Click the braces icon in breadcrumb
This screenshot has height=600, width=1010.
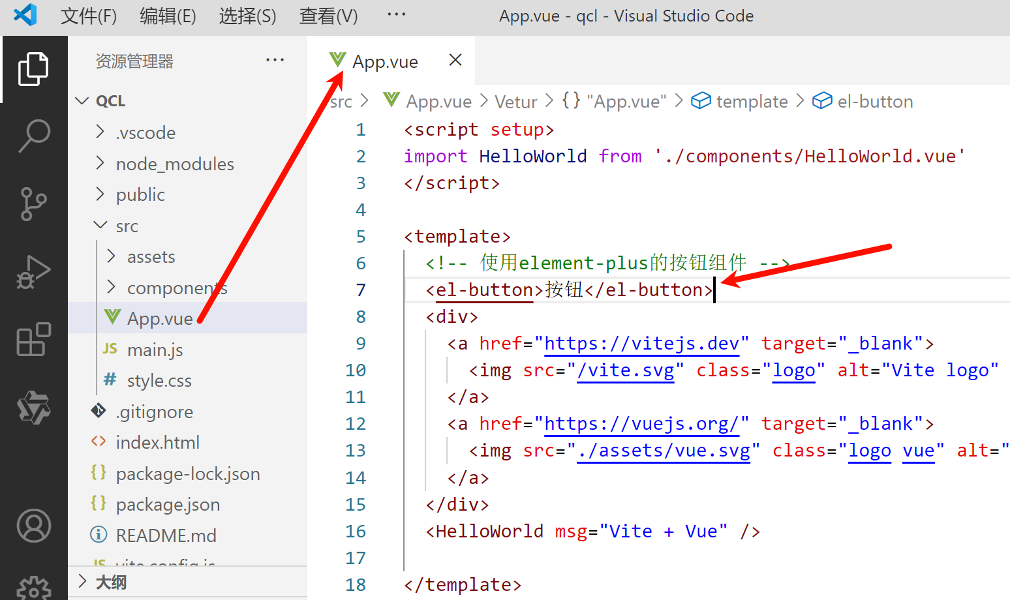571,100
